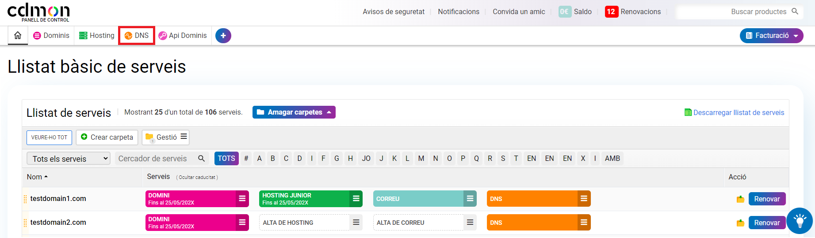This screenshot has height=238, width=815.
Task: Click the folder icon next to testdomain1.com Renovar
Action: click(740, 199)
